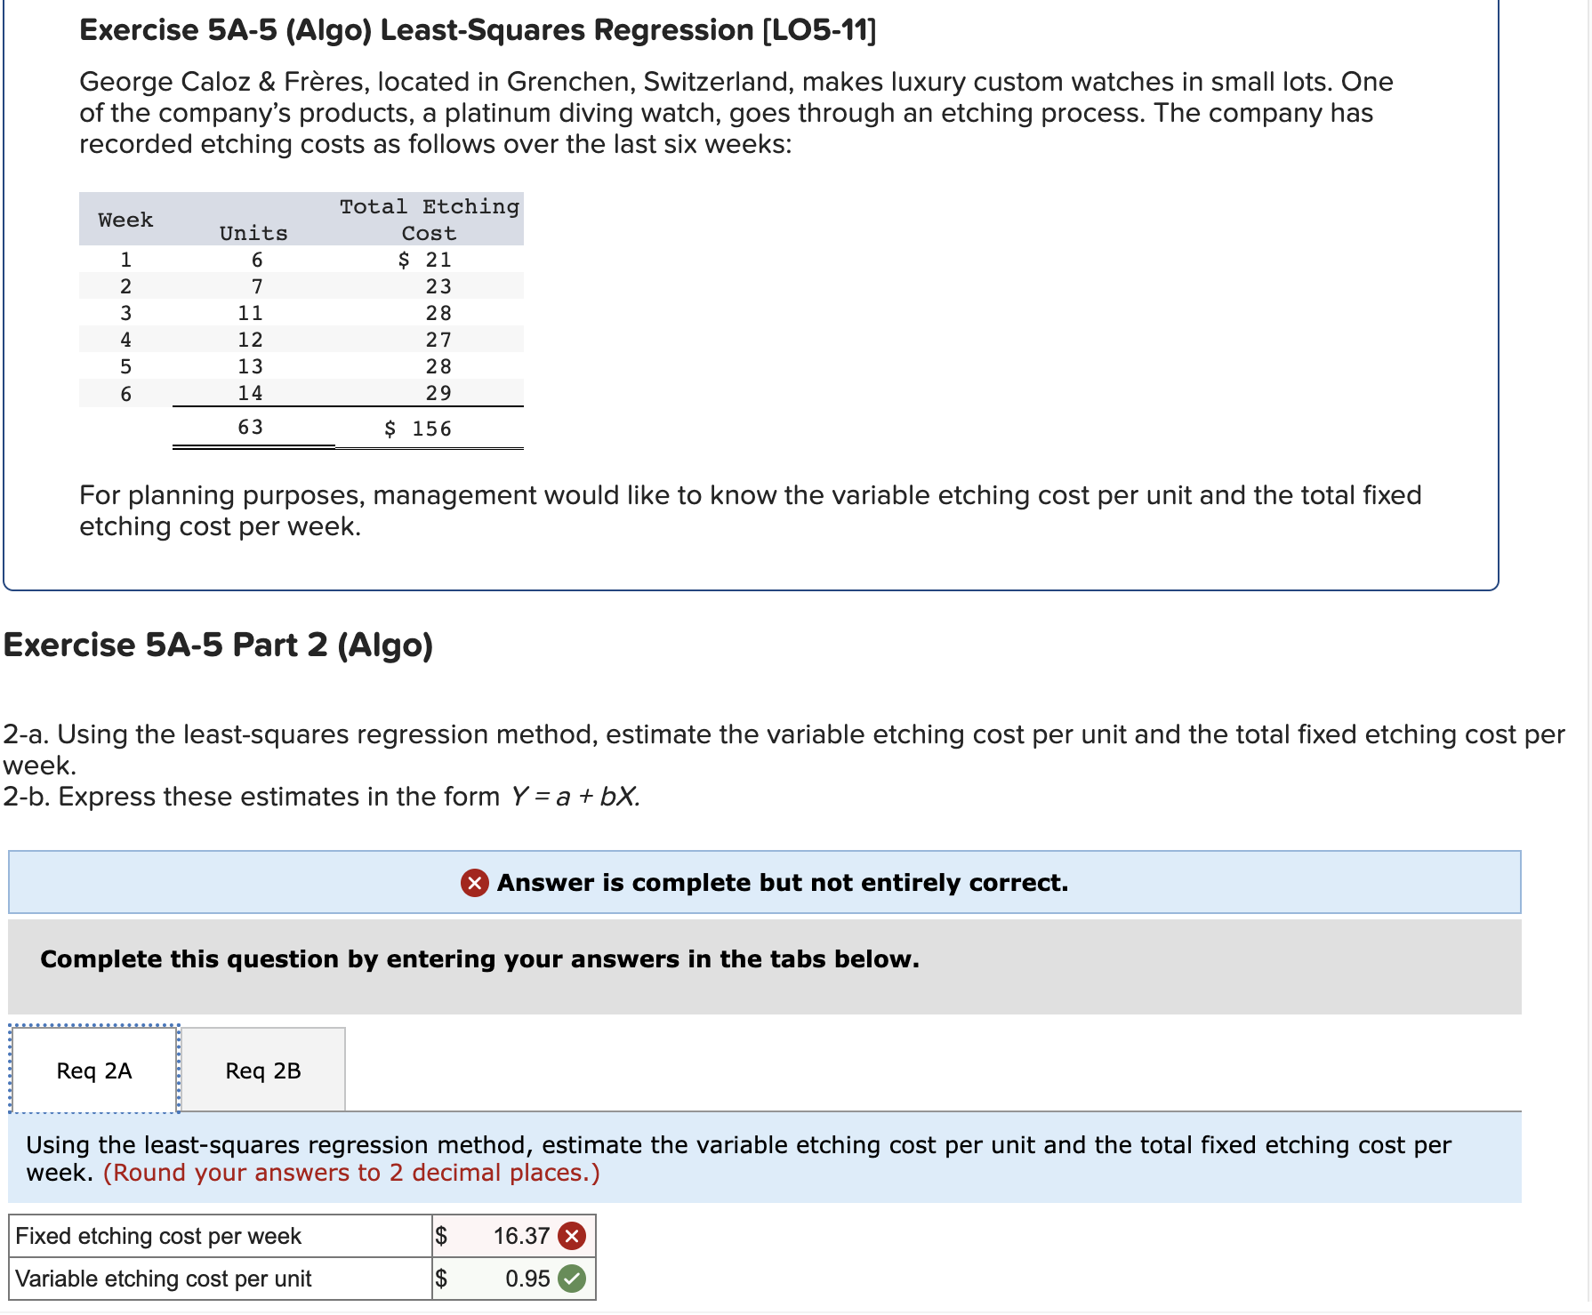This screenshot has height=1315, width=1592.
Task: Click the 'Answer is complete but not entirely correct' message
Action: tap(783, 883)
